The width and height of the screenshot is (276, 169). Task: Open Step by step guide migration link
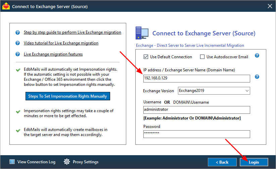click(72, 32)
